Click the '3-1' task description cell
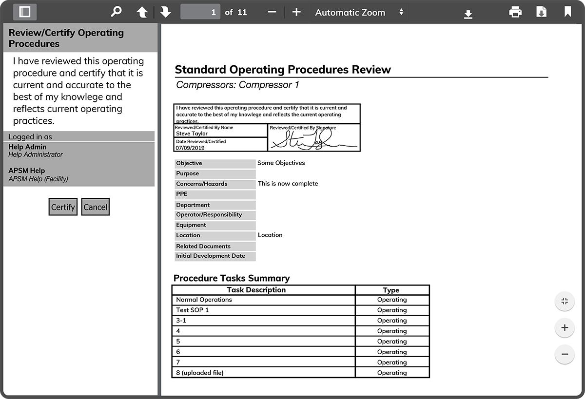Screen dimensions: 585x399 264,321
